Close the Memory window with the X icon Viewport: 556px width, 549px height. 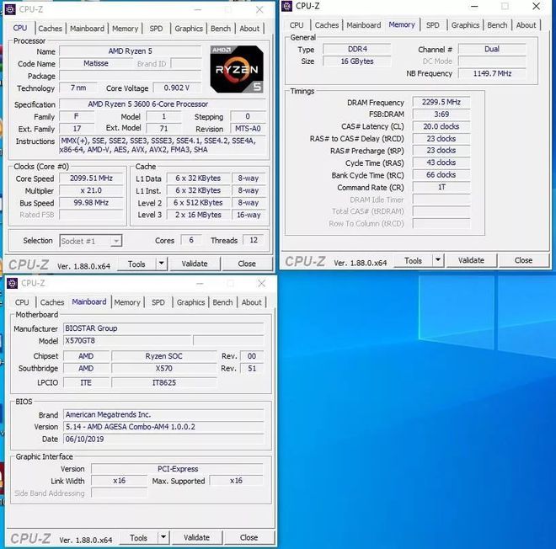(x=537, y=6)
